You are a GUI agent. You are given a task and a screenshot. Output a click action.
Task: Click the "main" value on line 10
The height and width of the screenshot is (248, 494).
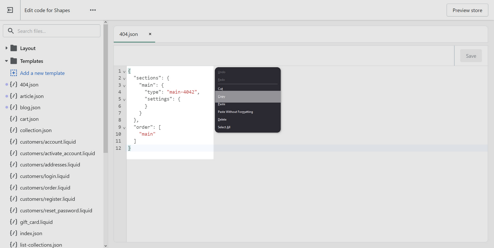point(147,134)
